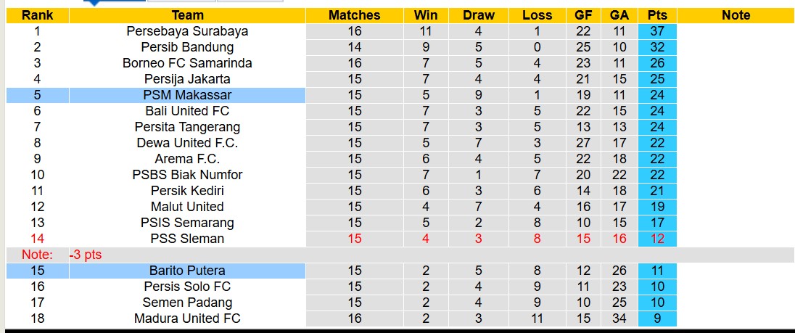Select the active blue tab above the table
This screenshot has width=795, height=333.
[115, 2]
